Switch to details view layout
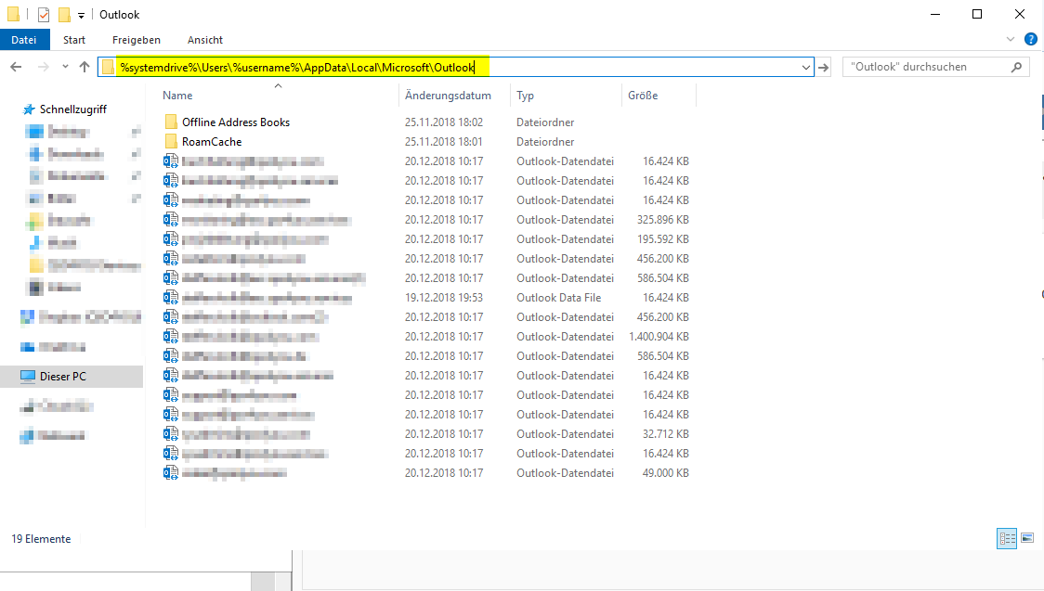 pos(1007,538)
